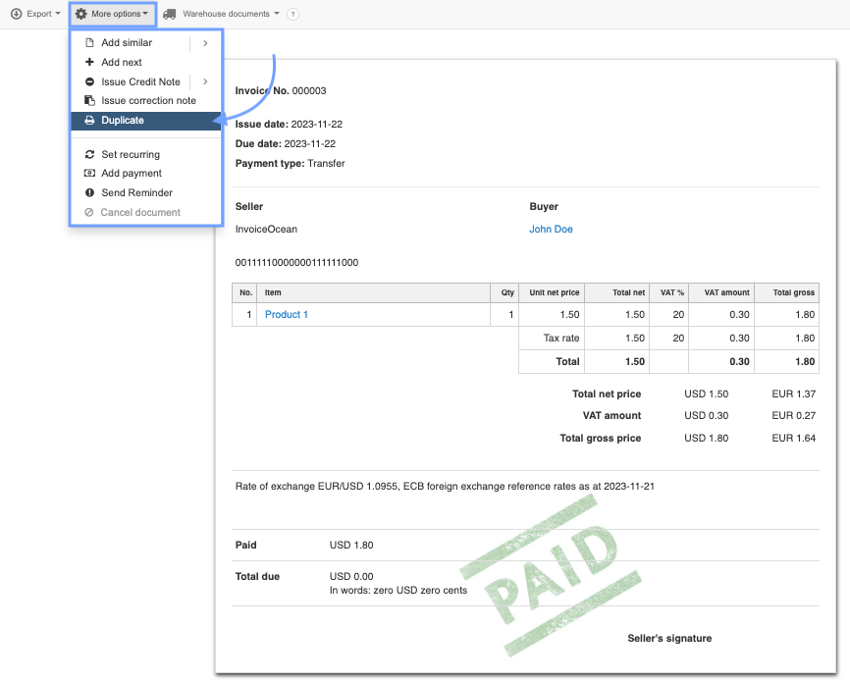
Task: Click the plus icon beside Add next
Action: pyautogui.click(x=90, y=62)
